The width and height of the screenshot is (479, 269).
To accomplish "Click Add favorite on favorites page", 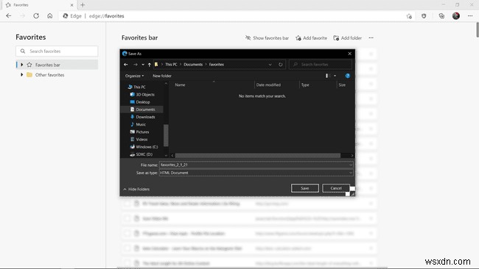I will point(311,37).
